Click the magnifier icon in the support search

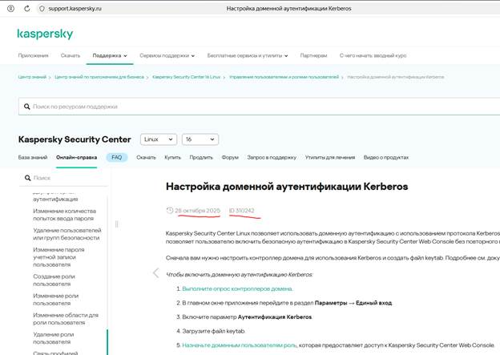pyautogui.click(x=27, y=107)
